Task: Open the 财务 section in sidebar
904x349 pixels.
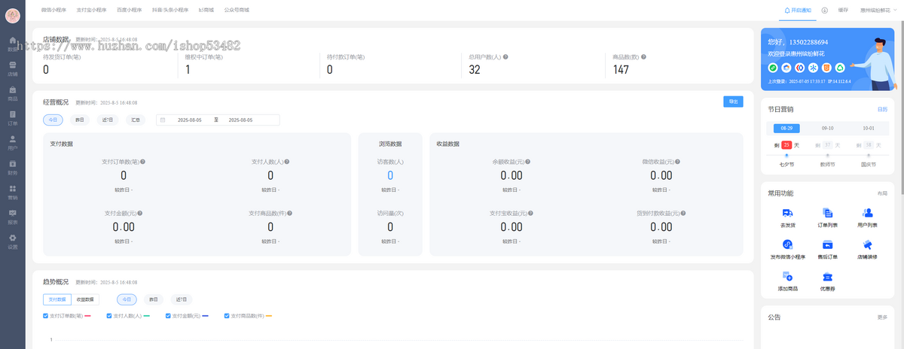Action: click(13, 167)
